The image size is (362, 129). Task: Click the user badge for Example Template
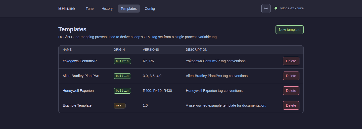[x=119, y=105]
